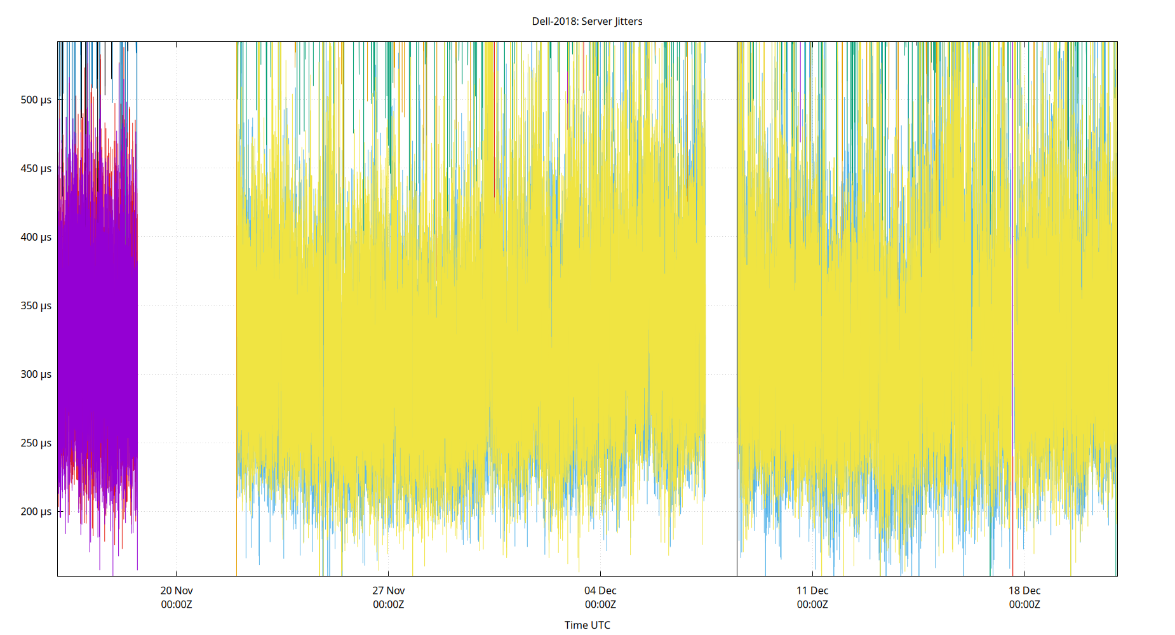Viewport: 1175px width, 635px height.
Task: Click the 'Time UTC' x-axis label
Action: click(x=586, y=625)
